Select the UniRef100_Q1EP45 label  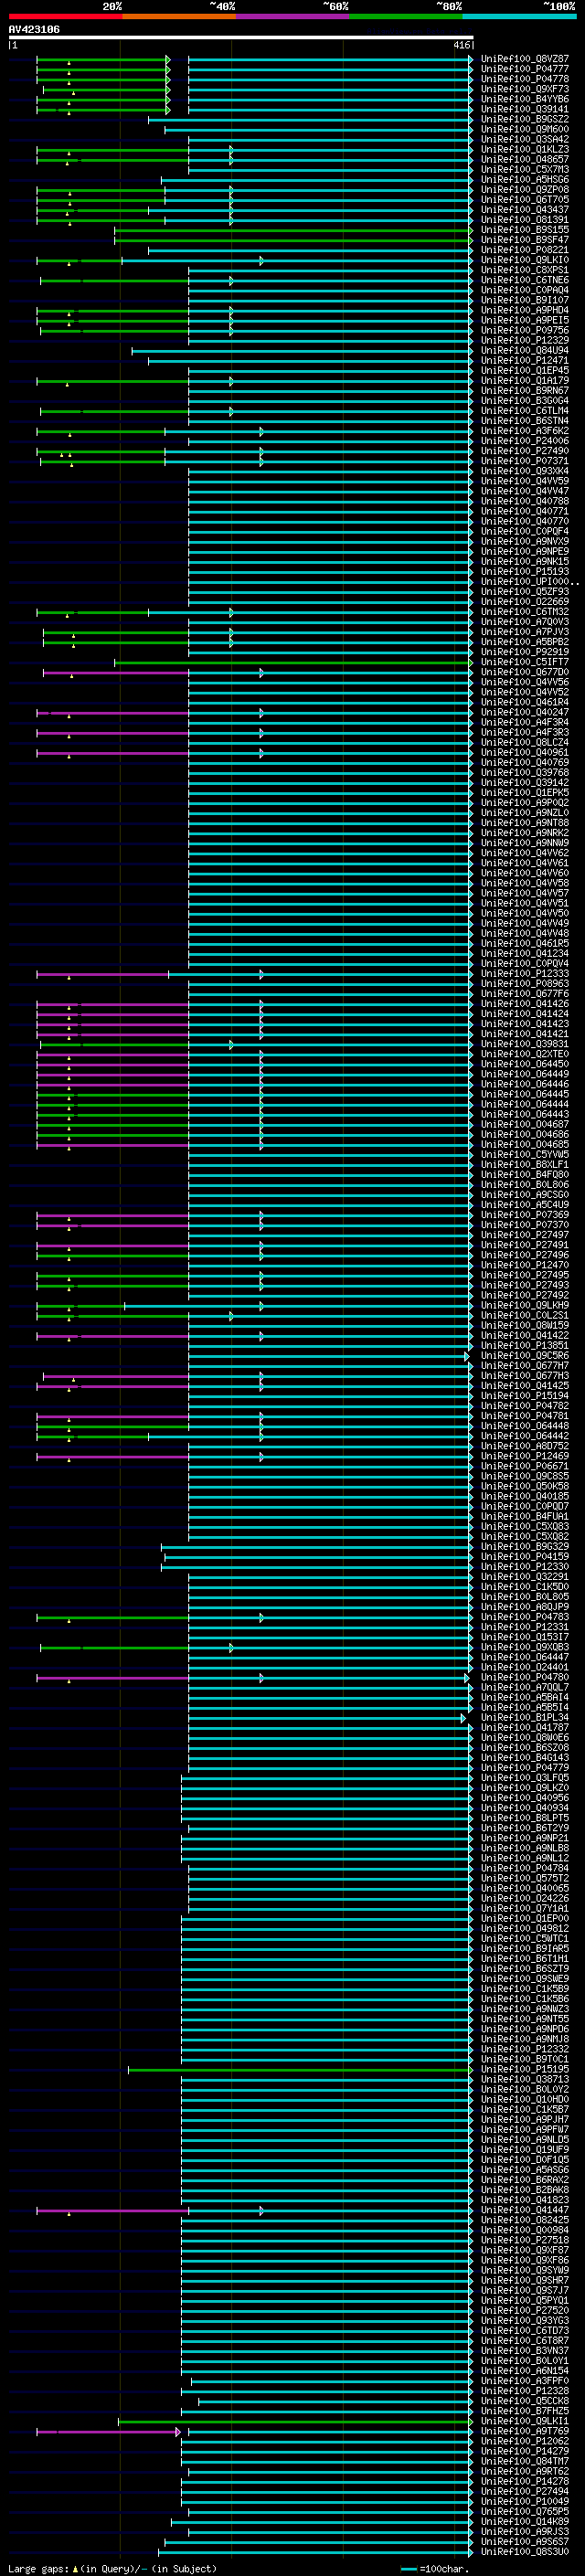524,371
